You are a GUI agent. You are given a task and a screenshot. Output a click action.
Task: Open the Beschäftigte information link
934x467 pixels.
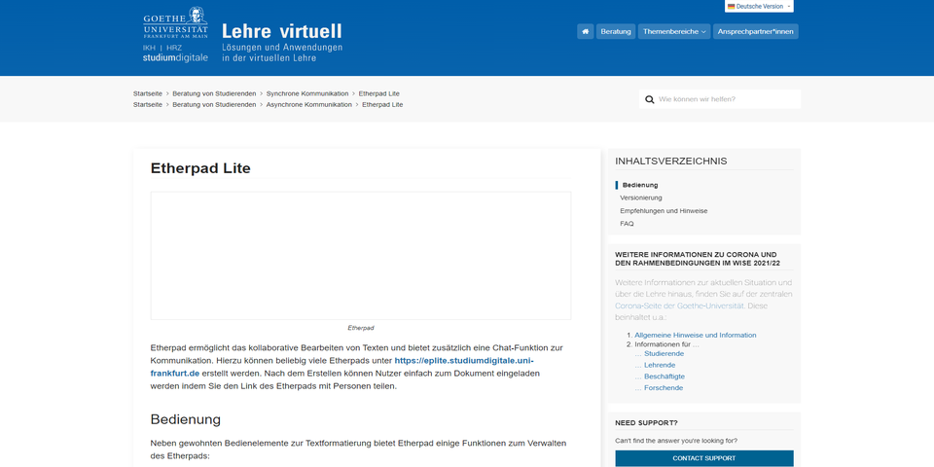[665, 377]
